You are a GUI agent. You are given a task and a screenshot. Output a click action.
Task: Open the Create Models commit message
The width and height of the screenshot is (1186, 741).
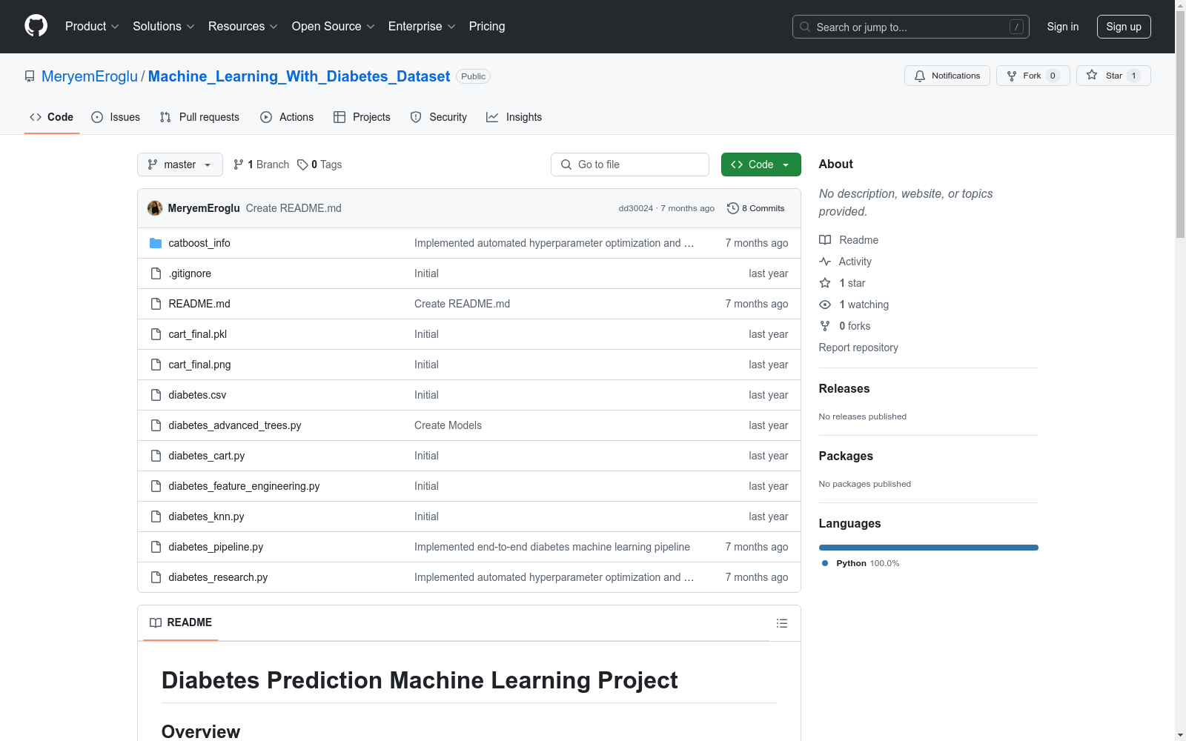click(448, 425)
